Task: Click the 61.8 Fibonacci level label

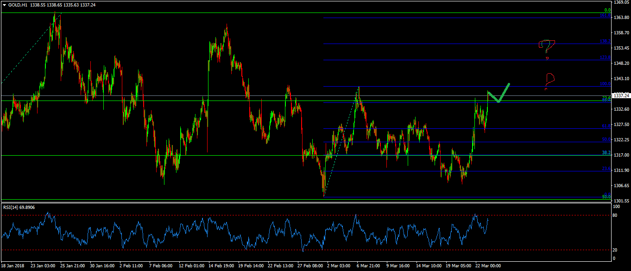Action: coord(606,126)
